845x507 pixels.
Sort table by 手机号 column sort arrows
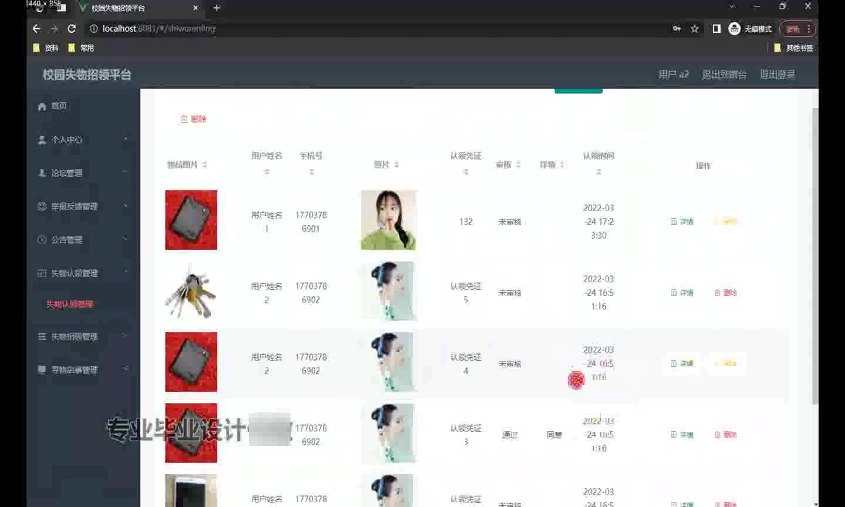pyautogui.click(x=312, y=172)
